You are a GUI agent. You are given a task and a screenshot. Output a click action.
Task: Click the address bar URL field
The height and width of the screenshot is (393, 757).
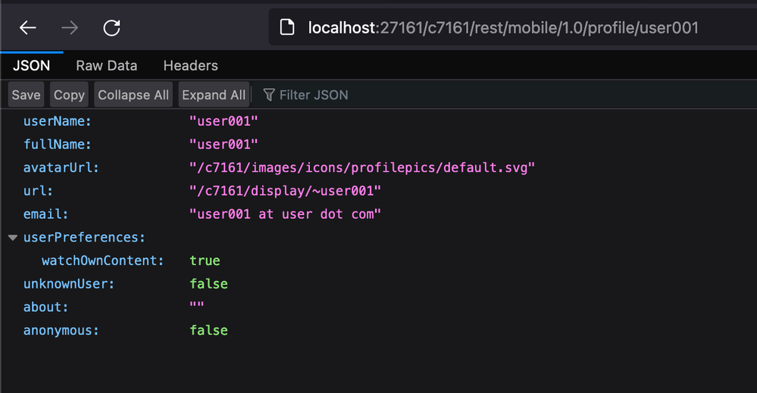point(513,27)
